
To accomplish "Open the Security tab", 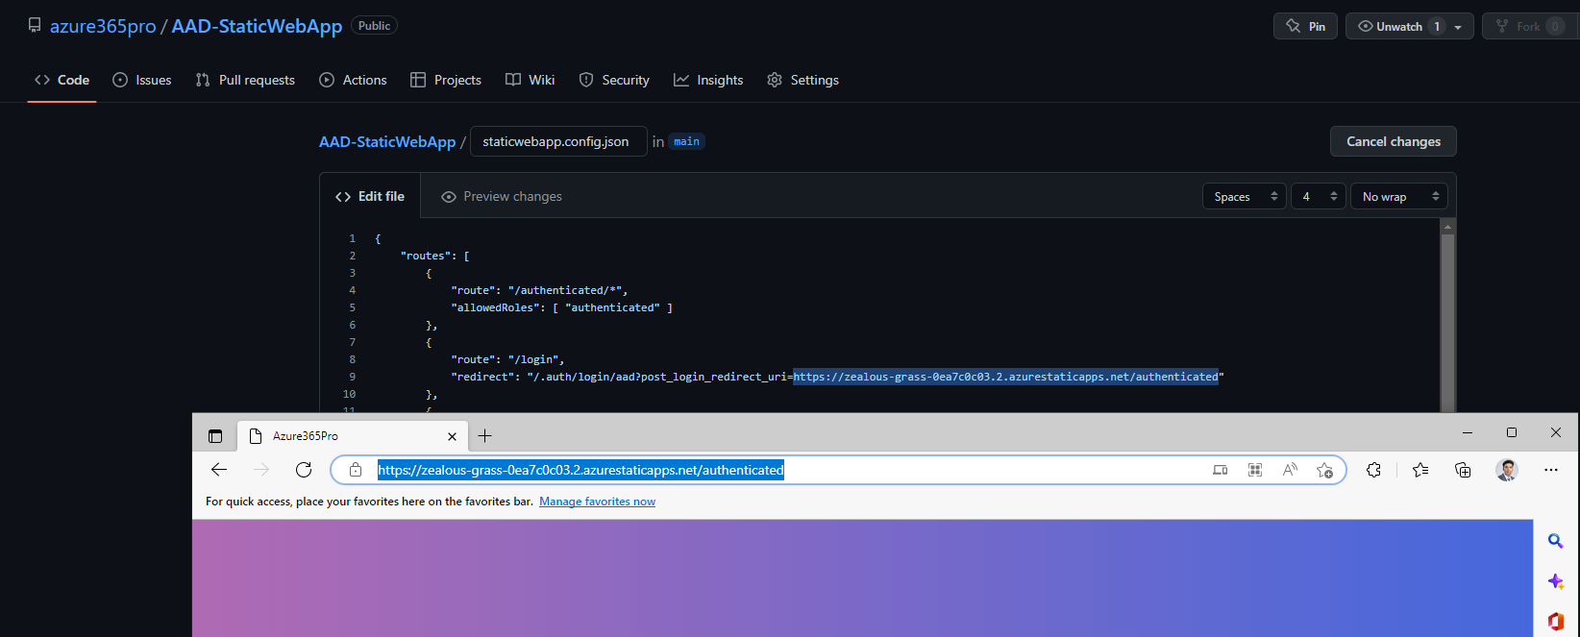I will point(614,80).
